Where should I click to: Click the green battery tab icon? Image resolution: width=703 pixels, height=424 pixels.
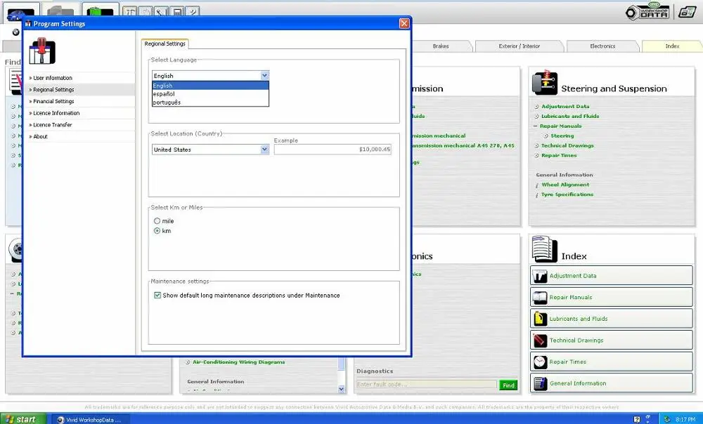tap(101, 11)
